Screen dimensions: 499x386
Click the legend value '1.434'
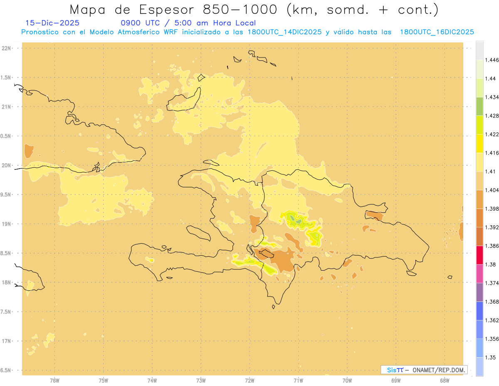pyautogui.click(x=493, y=97)
